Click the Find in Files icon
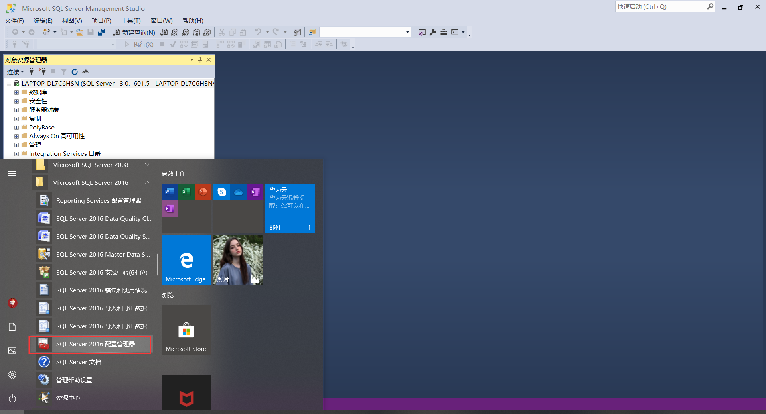Image resolution: width=766 pixels, height=414 pixels. pyautogui.click(x=312, y=32)
